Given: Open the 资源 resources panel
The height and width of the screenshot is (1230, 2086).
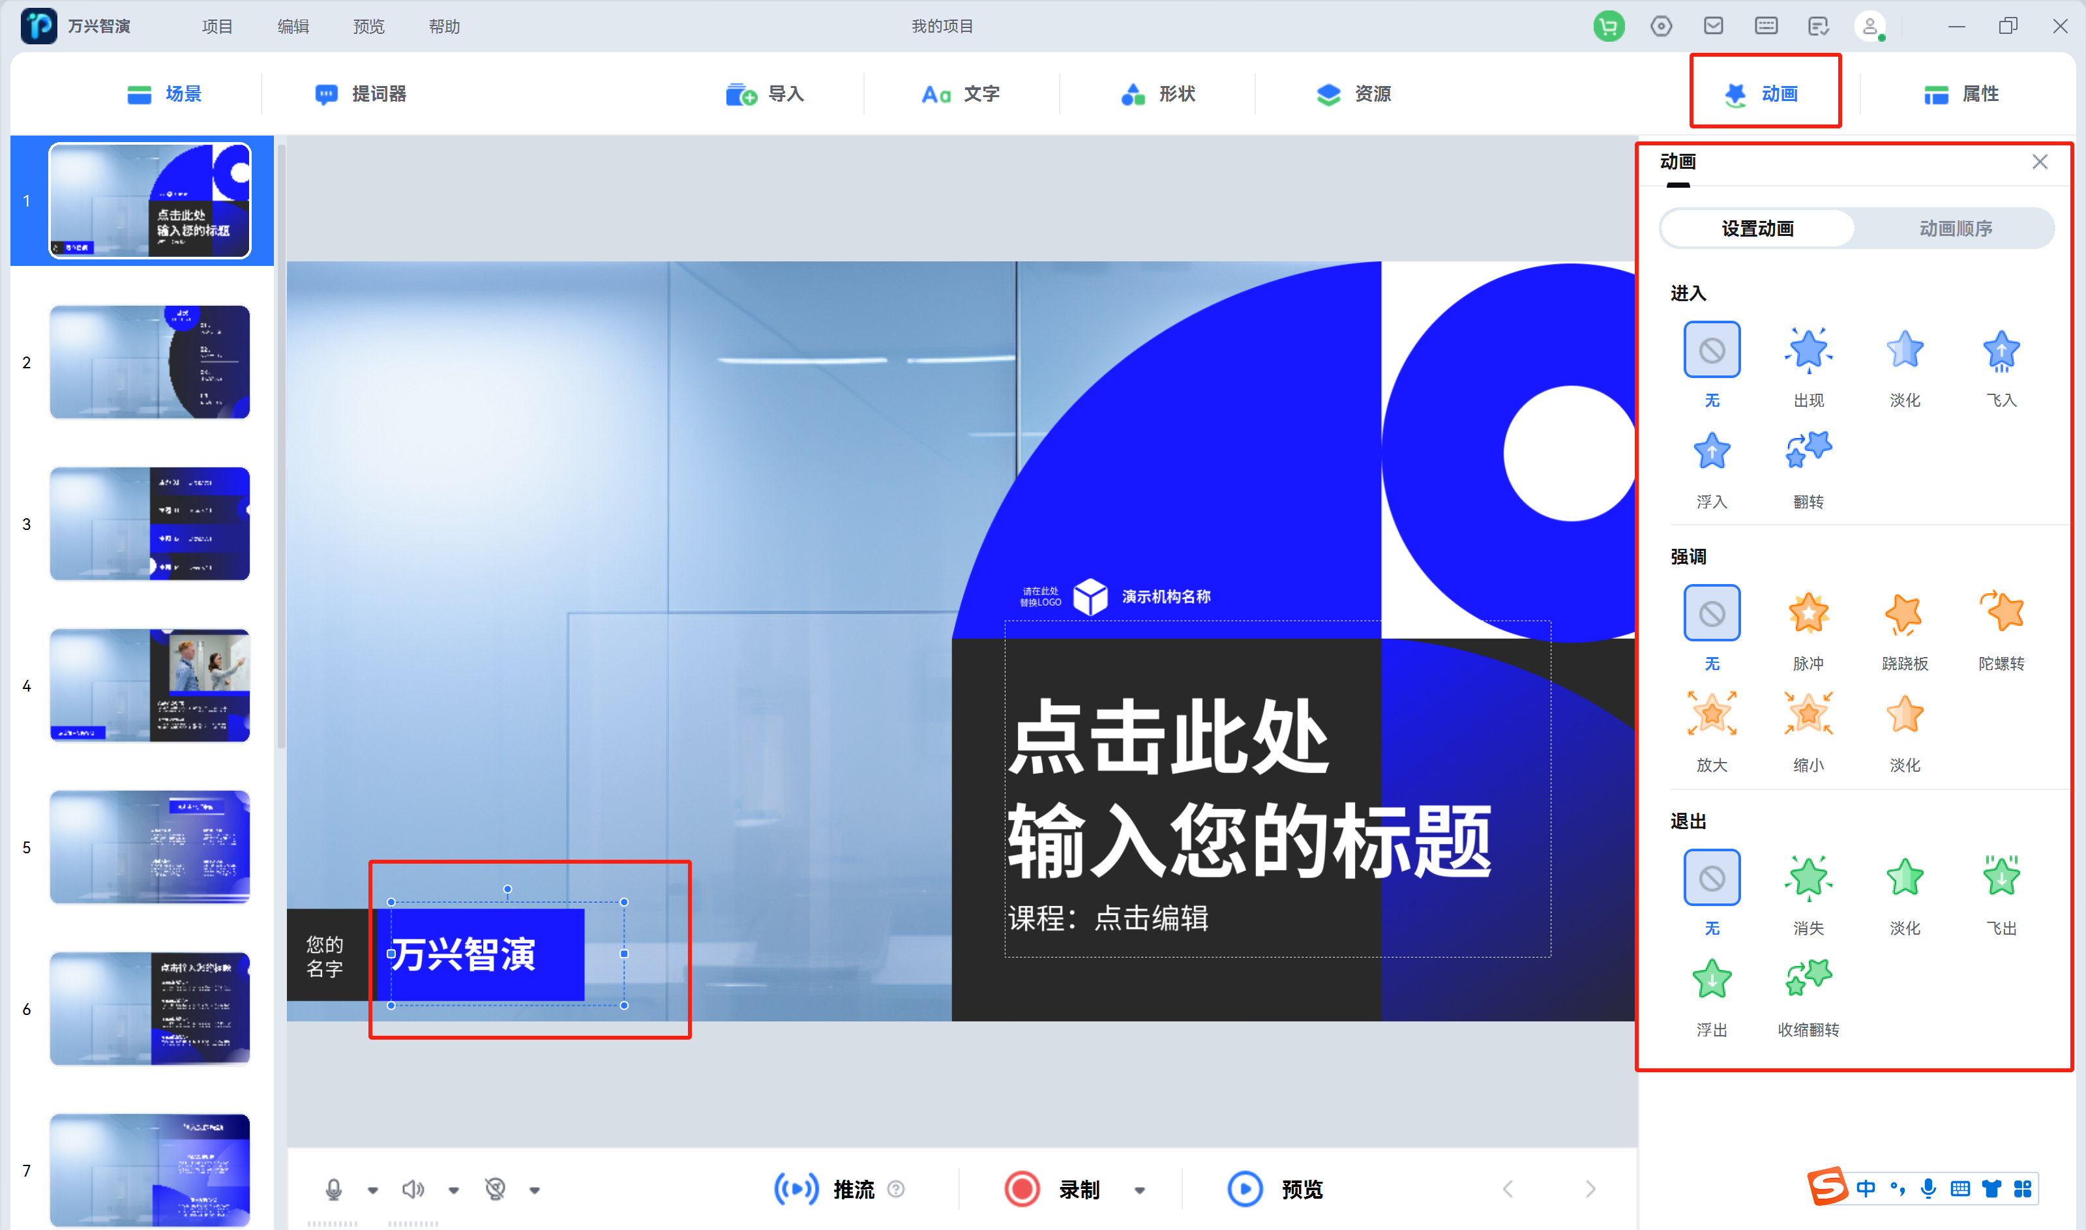Looking at the screenshot, I should click(1351, 94).
